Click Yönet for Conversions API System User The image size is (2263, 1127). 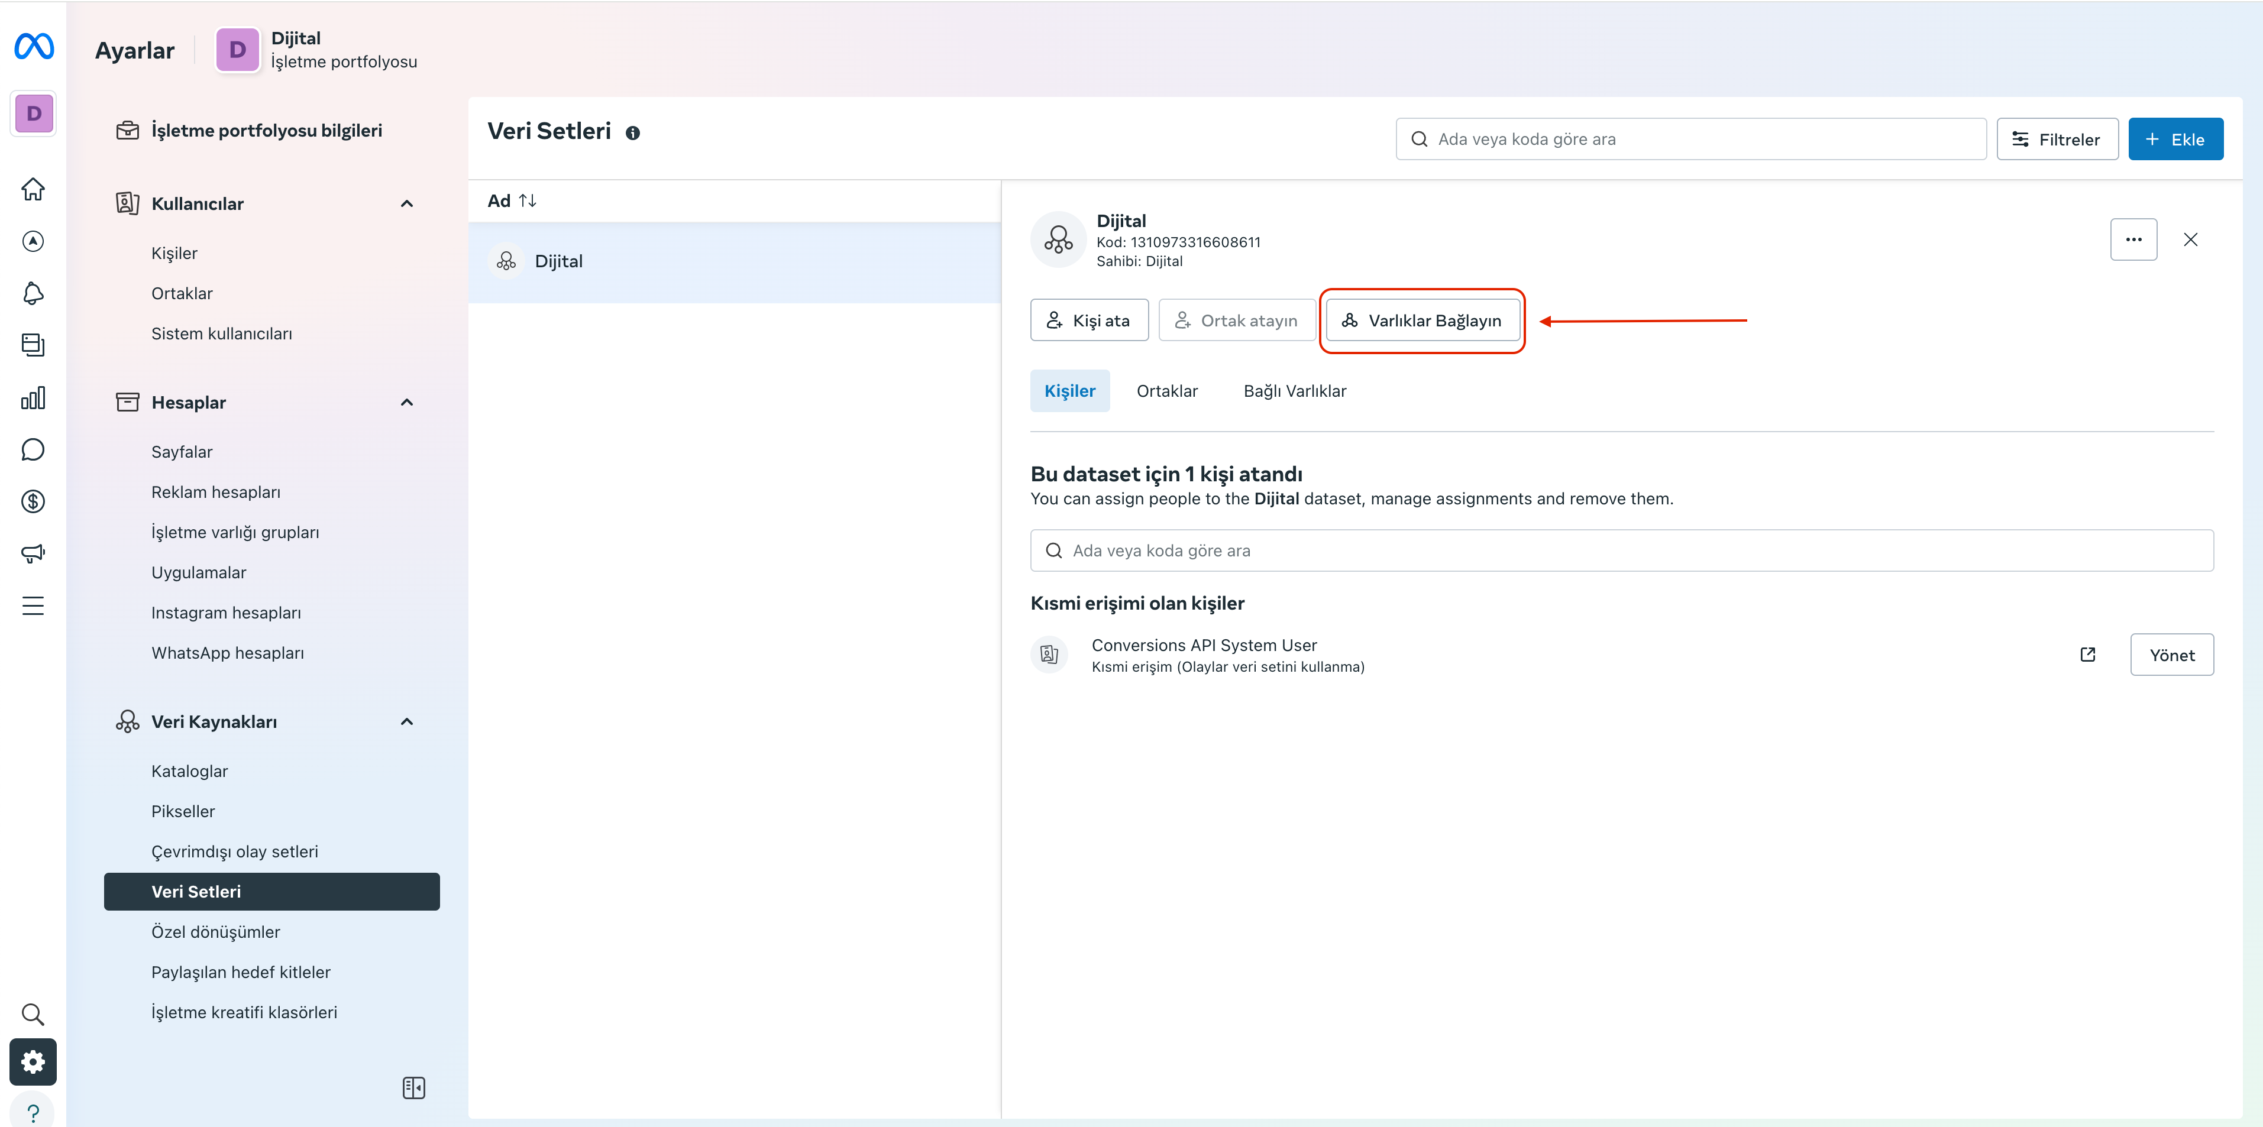2172,655
